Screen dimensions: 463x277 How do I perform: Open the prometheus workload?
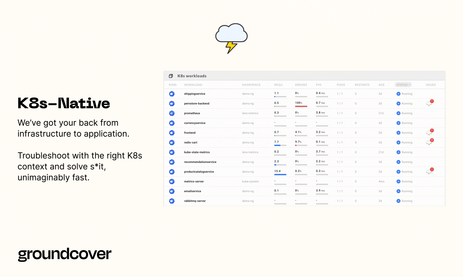click(192, 113)
